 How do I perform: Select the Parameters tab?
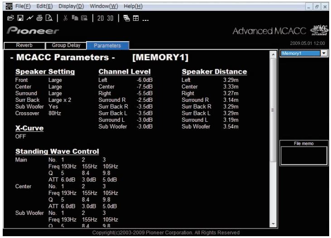pyautogui.click(x=108, y=46)
